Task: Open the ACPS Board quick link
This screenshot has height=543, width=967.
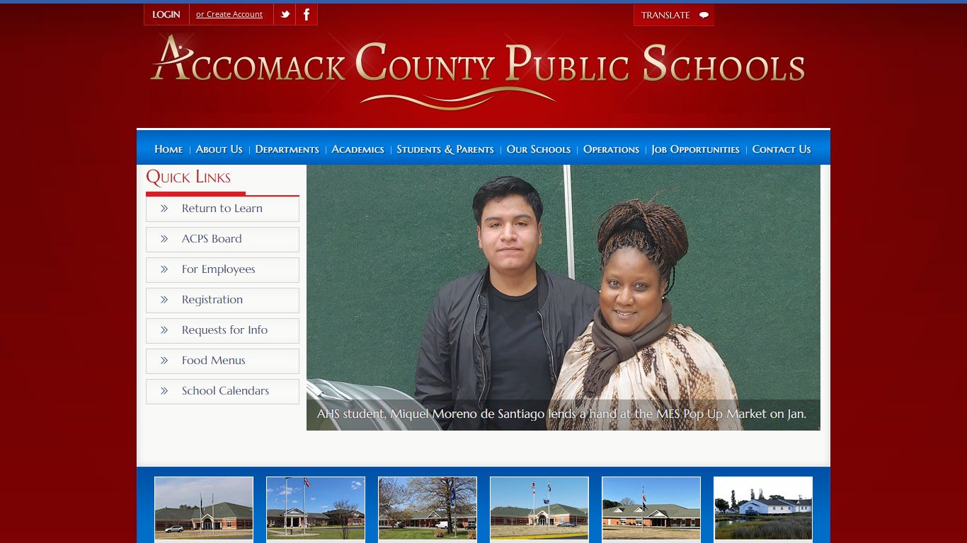Action: tap(222, 239)
